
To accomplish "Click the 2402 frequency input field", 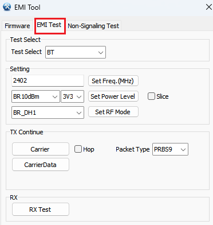I will 48,80.
